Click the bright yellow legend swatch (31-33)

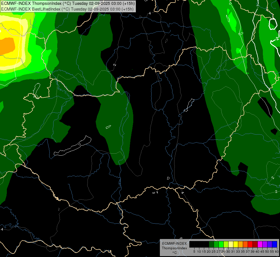point(236,244)
